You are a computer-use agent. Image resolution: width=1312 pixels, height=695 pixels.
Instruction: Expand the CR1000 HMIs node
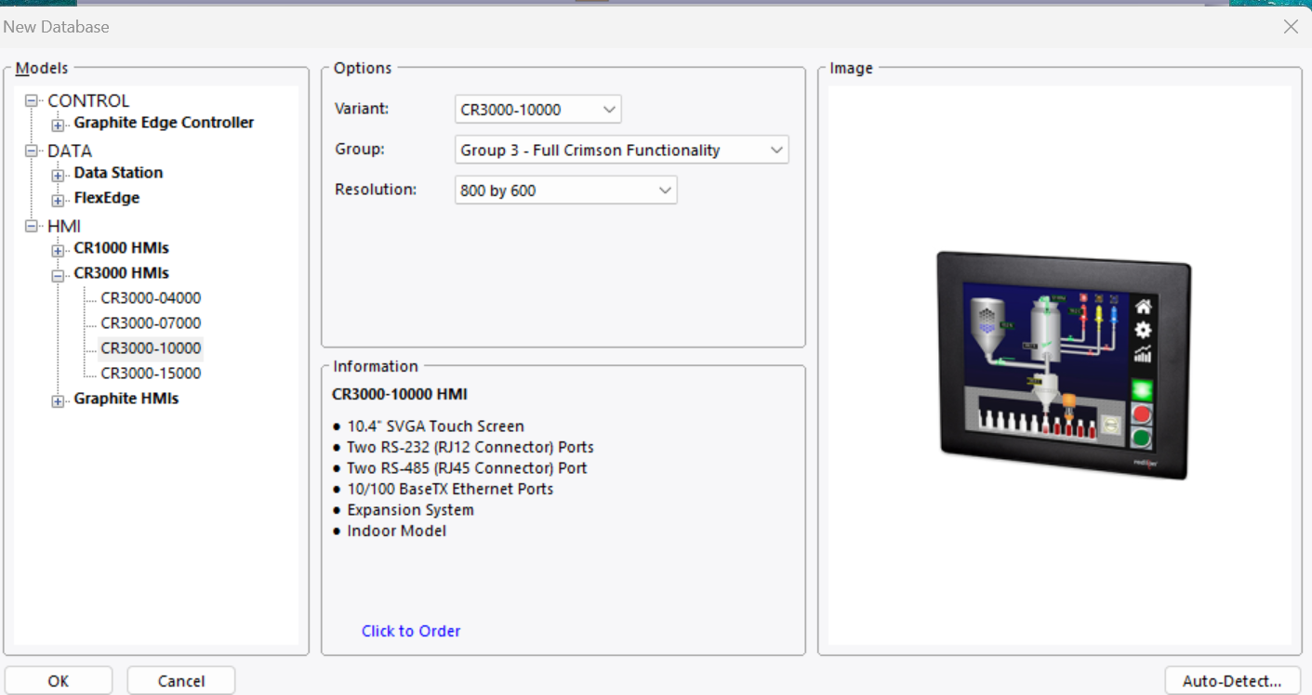[58, 250]
